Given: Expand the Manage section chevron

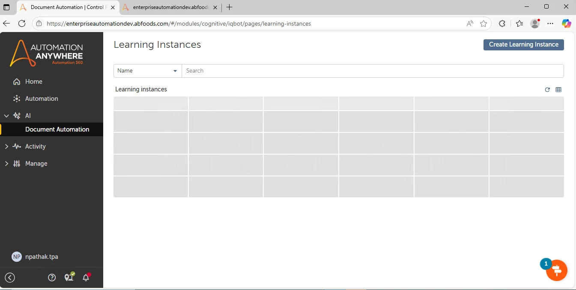Looking at the screenshot, I should click(6, 164).
